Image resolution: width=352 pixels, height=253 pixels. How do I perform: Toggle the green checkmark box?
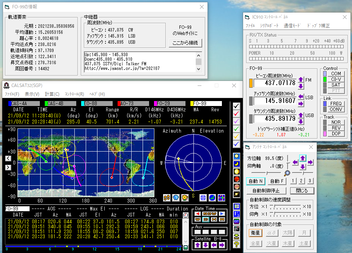coord(237,129)
